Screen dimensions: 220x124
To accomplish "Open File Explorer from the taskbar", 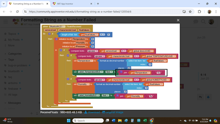I will pos(120,120).
